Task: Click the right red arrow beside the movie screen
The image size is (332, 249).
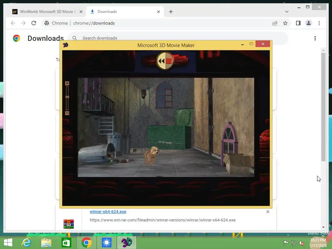Action: pos(264,138)
